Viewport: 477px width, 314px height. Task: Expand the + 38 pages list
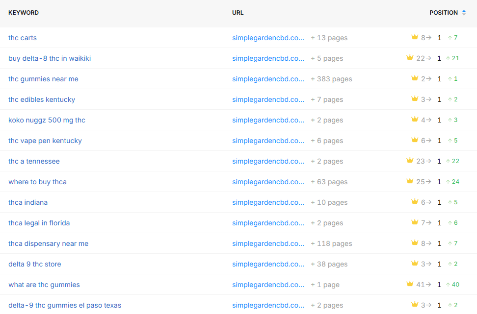pos(329,264)
